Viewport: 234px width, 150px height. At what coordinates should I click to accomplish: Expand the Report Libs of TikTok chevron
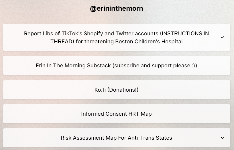[x=222, y=37]
